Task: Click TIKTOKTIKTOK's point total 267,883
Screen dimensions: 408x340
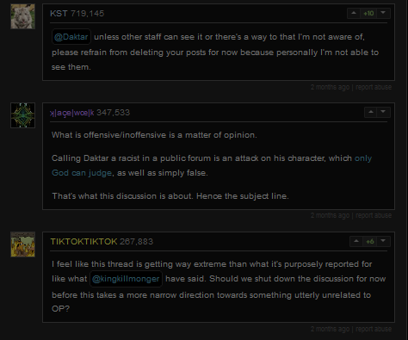Action: point(136,242)
